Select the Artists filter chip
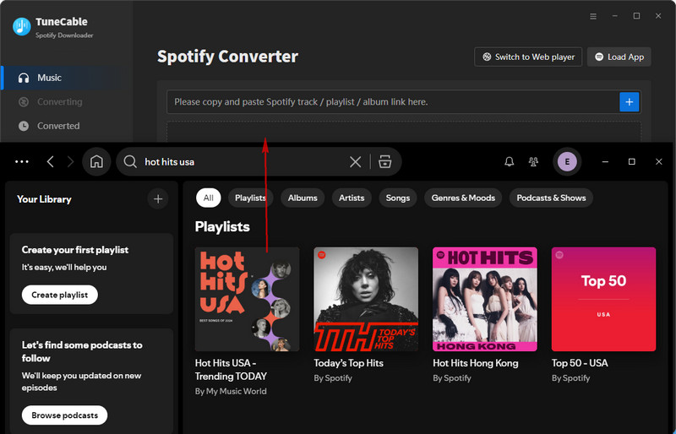676x434 pixels. (x=352, y=198)
